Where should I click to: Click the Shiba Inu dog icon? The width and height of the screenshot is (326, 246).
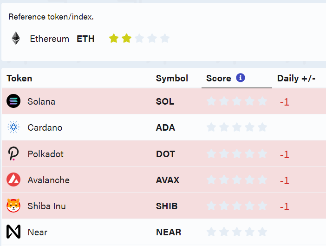click(13, 206)
